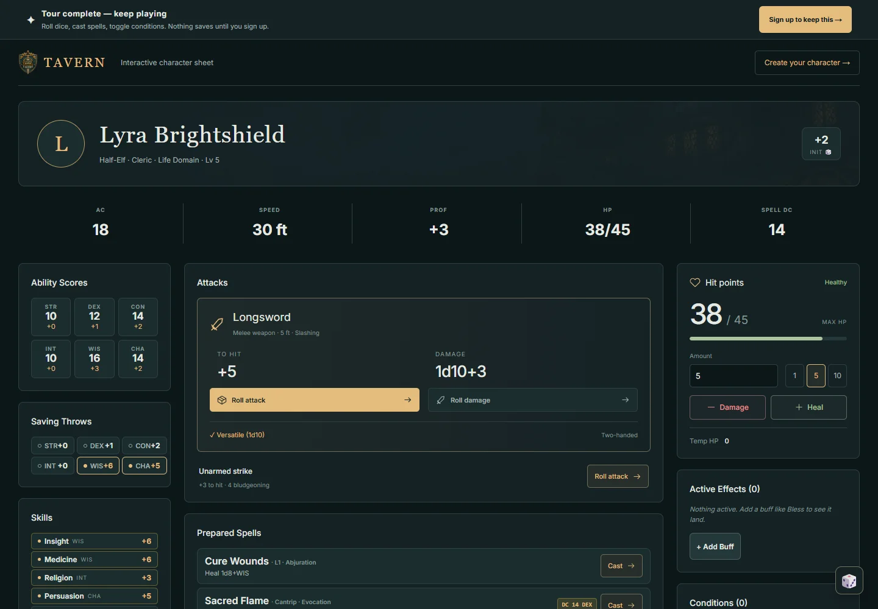Viewport: 878px width, 609px height.
Task: Click the Tavern shield logo
Action: pyautogui.click(x=28, y=62)
